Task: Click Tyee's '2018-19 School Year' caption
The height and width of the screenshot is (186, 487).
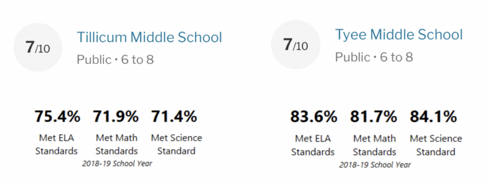Action: tap(375, 165)
